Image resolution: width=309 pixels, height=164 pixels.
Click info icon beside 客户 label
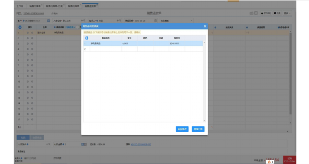tap(23, 21)
